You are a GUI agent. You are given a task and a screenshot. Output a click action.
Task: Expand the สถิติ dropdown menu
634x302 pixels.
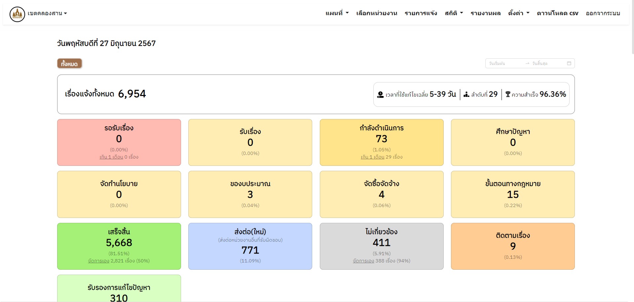(x=454, y=13)
